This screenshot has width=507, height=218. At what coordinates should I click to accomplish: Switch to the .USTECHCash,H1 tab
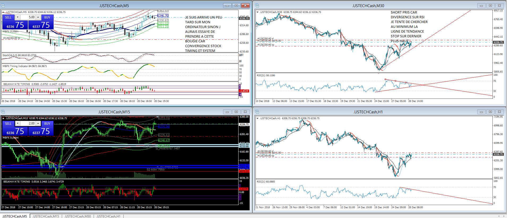(108, 216)
